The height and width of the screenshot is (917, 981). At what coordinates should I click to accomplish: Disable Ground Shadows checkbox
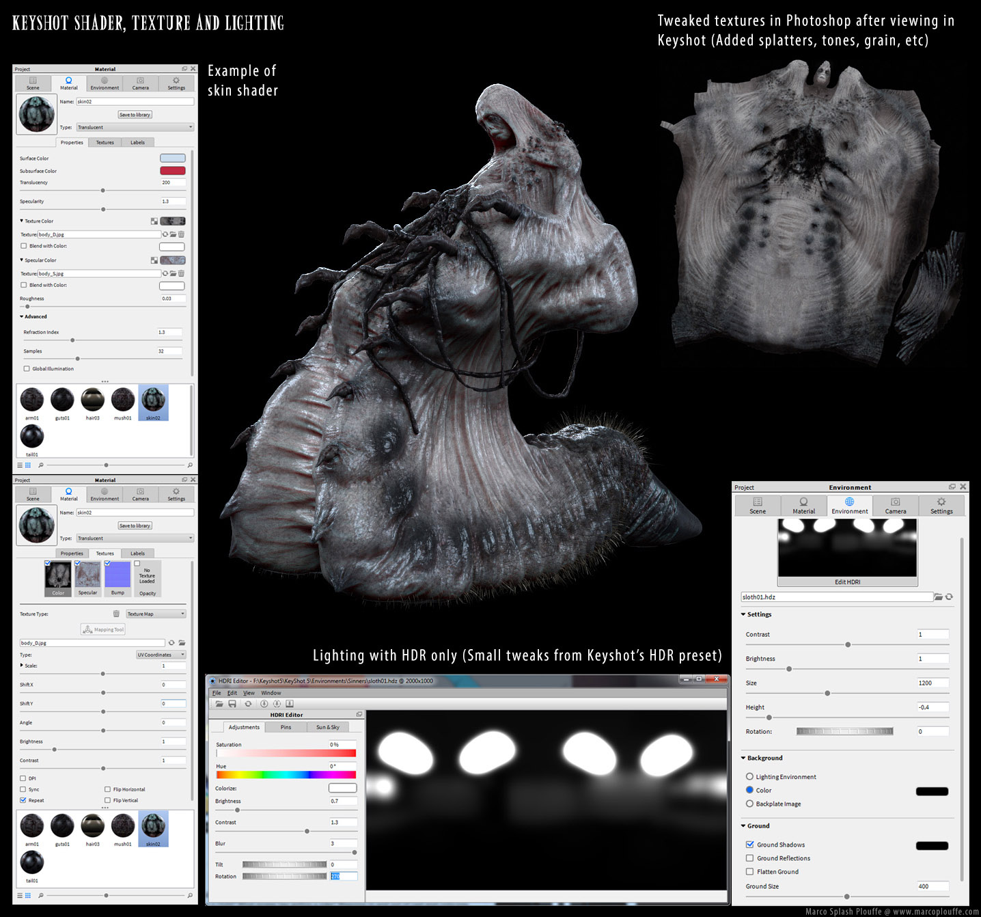pyautogui.click(x=749, y=845)
